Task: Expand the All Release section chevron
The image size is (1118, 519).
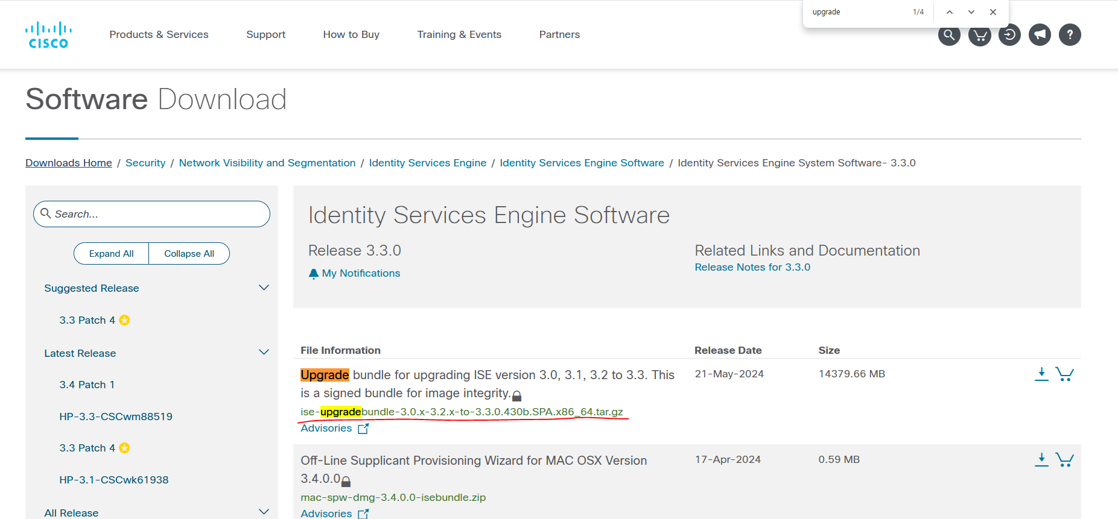Action: coord(264,512)
